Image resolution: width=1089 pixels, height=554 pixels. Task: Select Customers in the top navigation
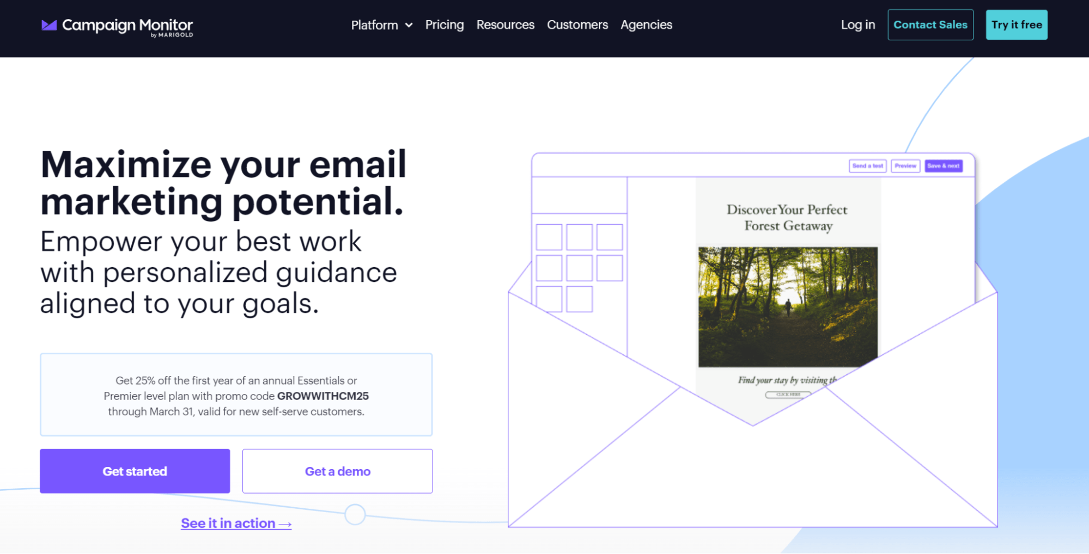coord(577,24)
